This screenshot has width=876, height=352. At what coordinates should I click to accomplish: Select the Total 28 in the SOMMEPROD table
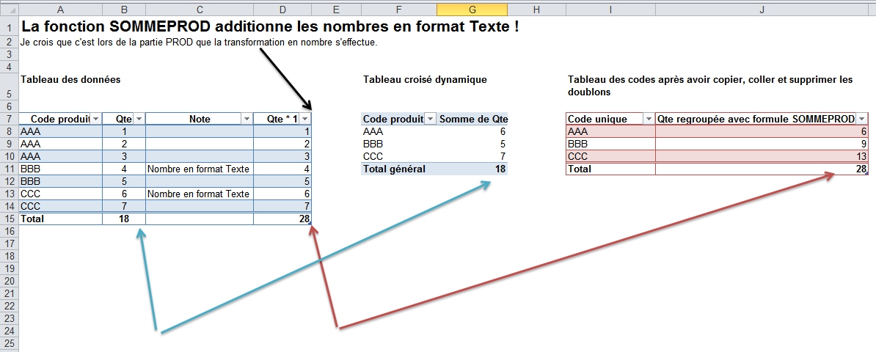(x=762, y=169)
